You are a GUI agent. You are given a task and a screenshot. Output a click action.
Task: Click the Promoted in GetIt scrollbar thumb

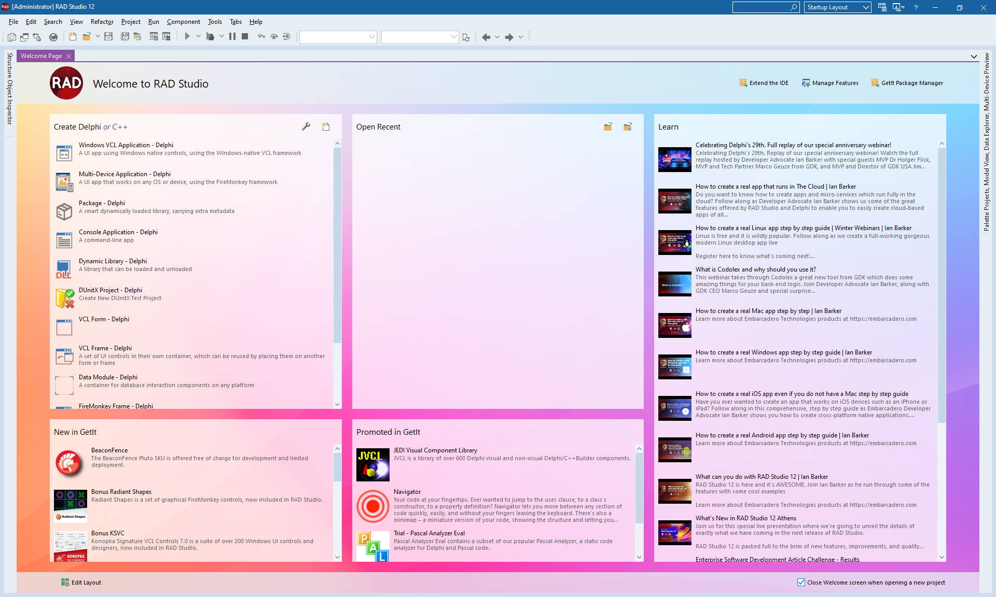tap(639, 488)
